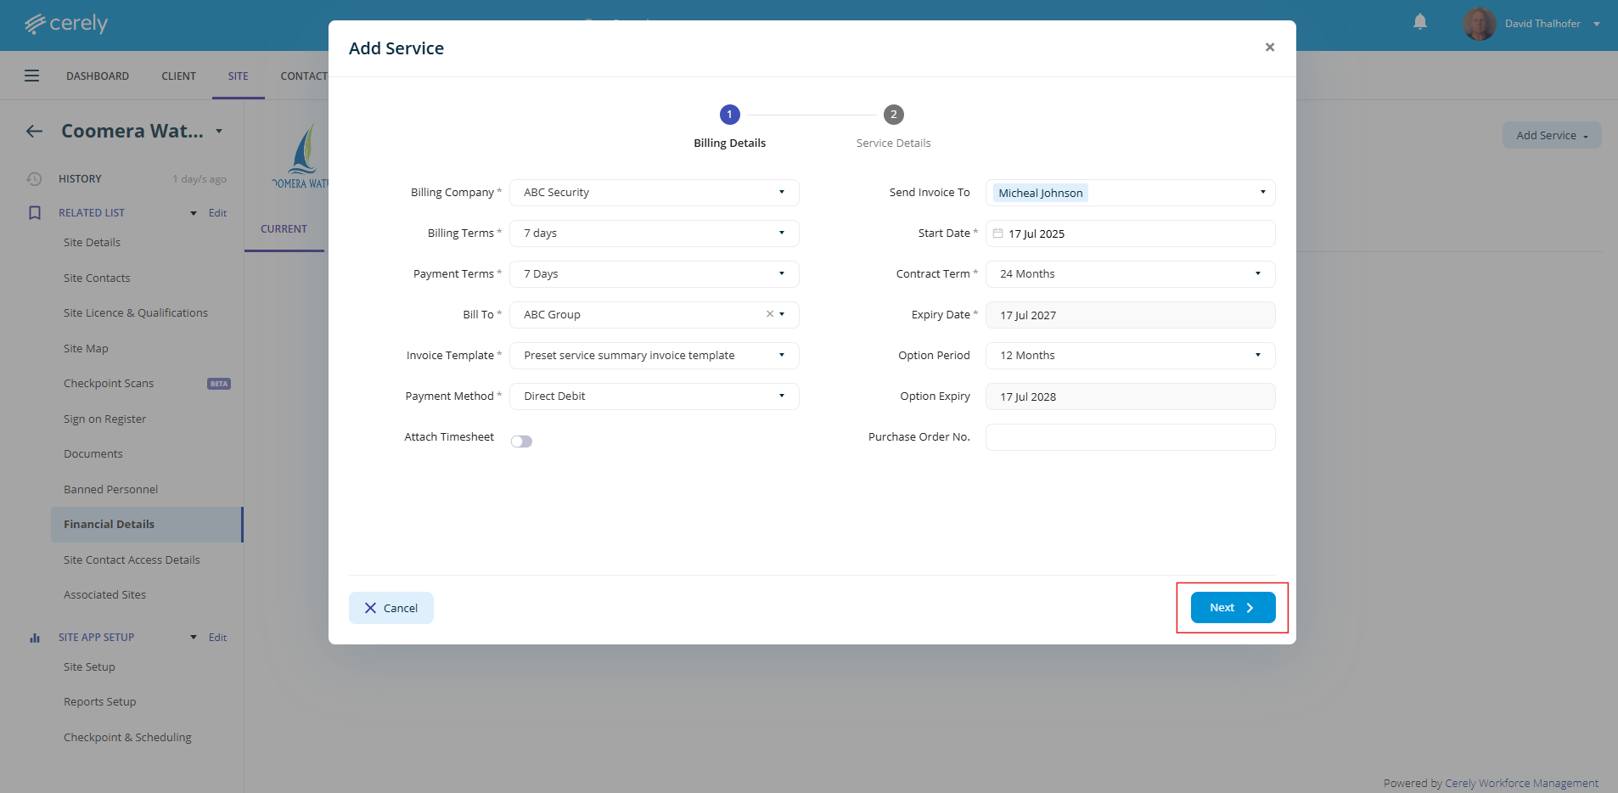Click Edit next to Related List
The image size is (1618, 793).
218,213
